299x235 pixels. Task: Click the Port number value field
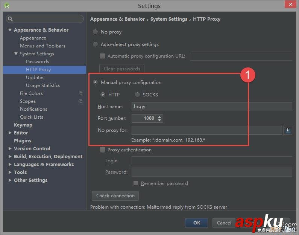tap(143, 118)
